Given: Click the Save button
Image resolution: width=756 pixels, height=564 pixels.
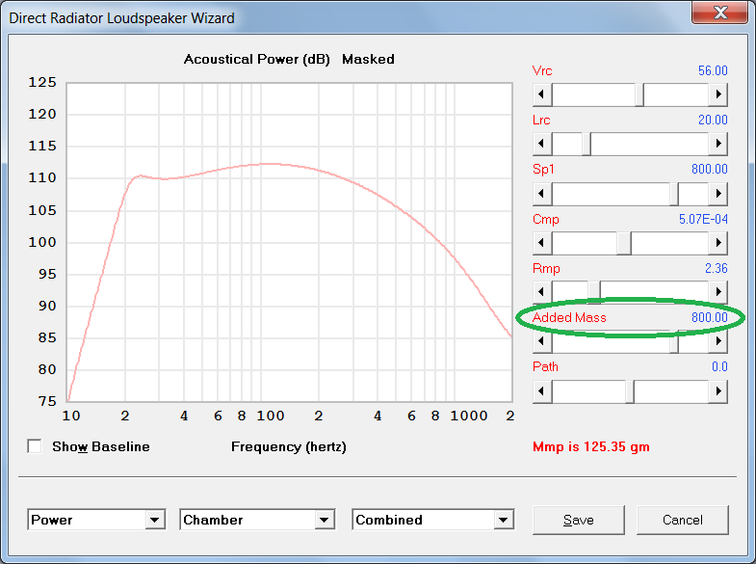Looking at the screenshot, I should pos(579,520).
